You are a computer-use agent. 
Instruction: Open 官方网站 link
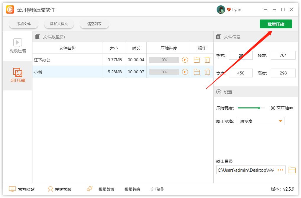point(22,189)
